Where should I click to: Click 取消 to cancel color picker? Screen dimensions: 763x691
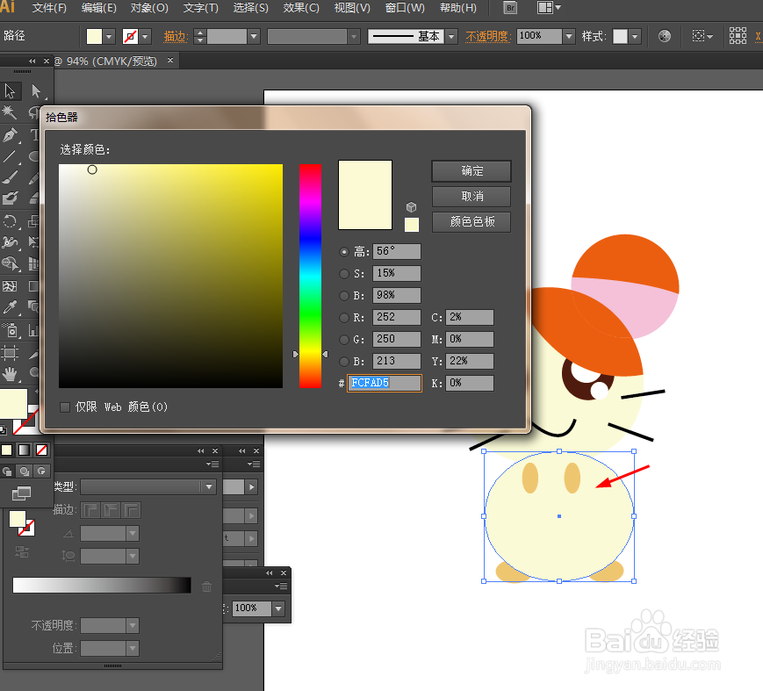[x=471, y=197]
